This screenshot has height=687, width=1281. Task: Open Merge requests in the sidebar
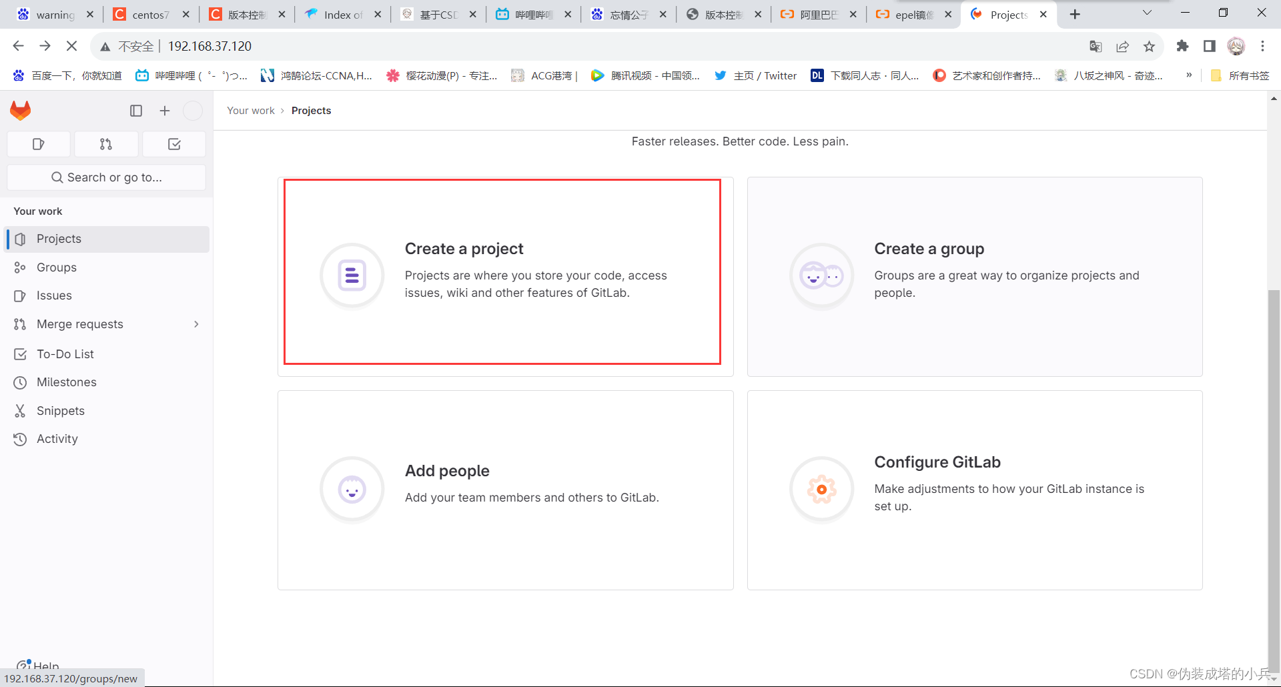click(107, 324)
